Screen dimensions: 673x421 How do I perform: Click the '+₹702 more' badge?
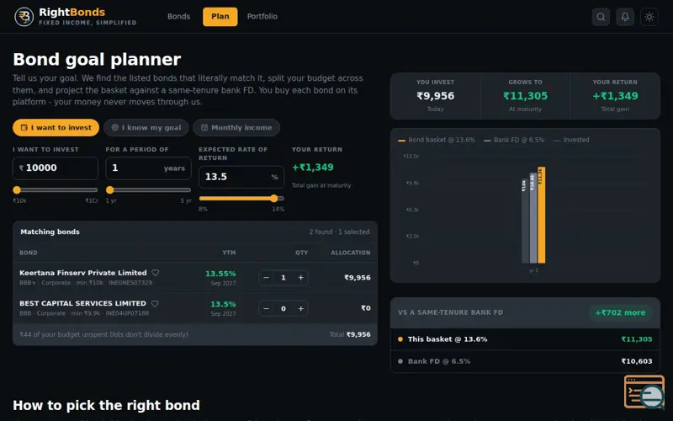click(620, 312)
